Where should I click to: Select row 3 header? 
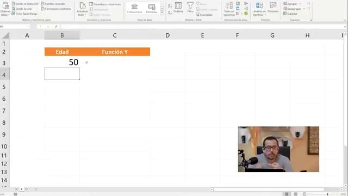4,63
